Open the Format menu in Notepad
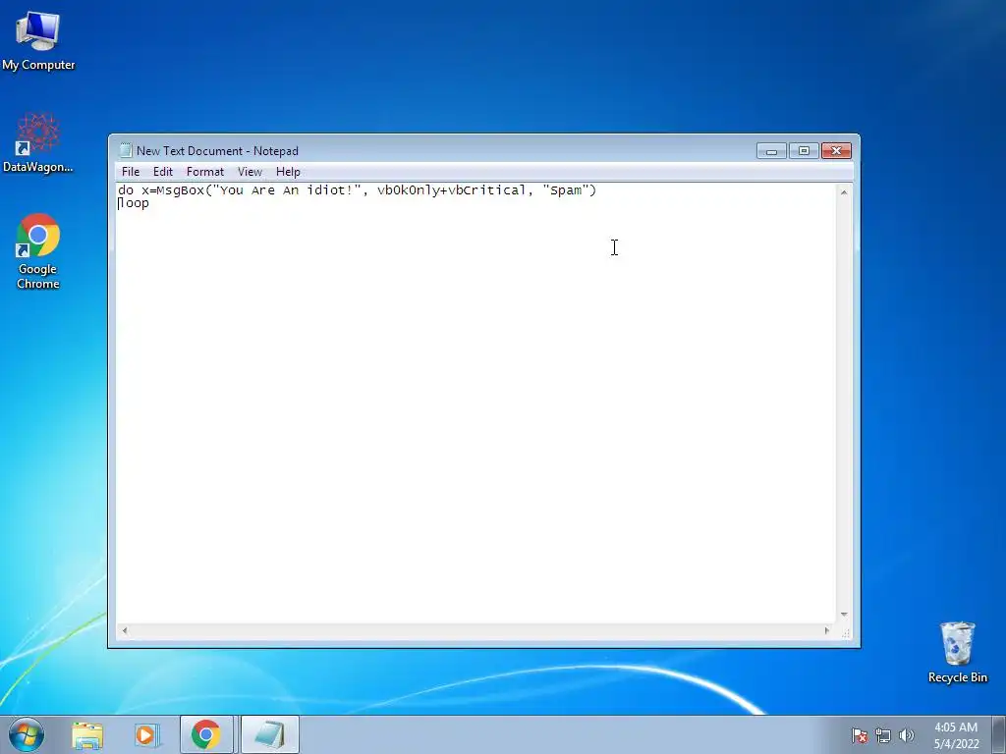 (205, 172)
